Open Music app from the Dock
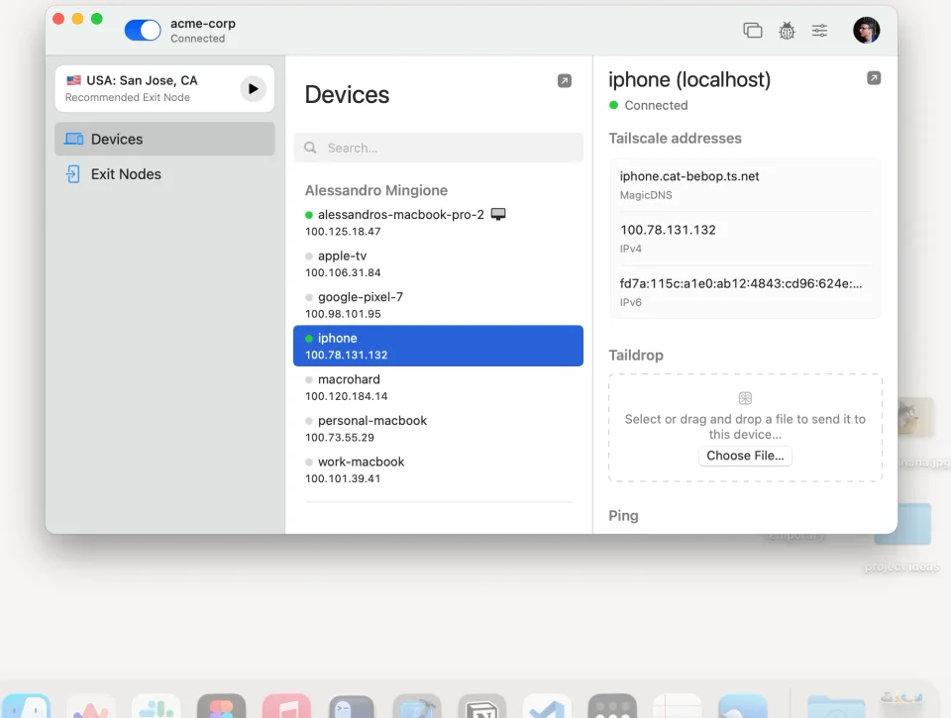 point(287,707)
